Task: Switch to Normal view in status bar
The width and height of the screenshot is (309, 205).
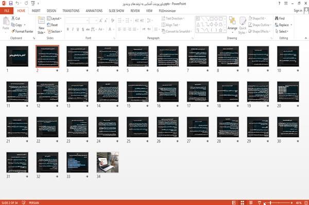Action: [x=234, y=202]
